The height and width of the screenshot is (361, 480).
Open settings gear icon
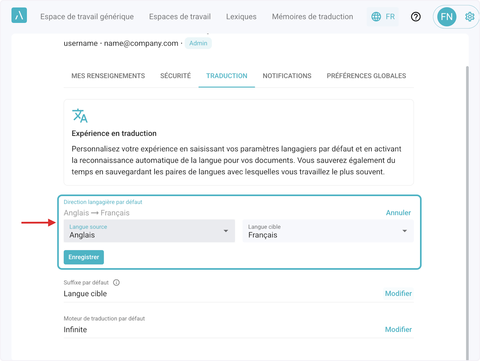tap(470, 17)
